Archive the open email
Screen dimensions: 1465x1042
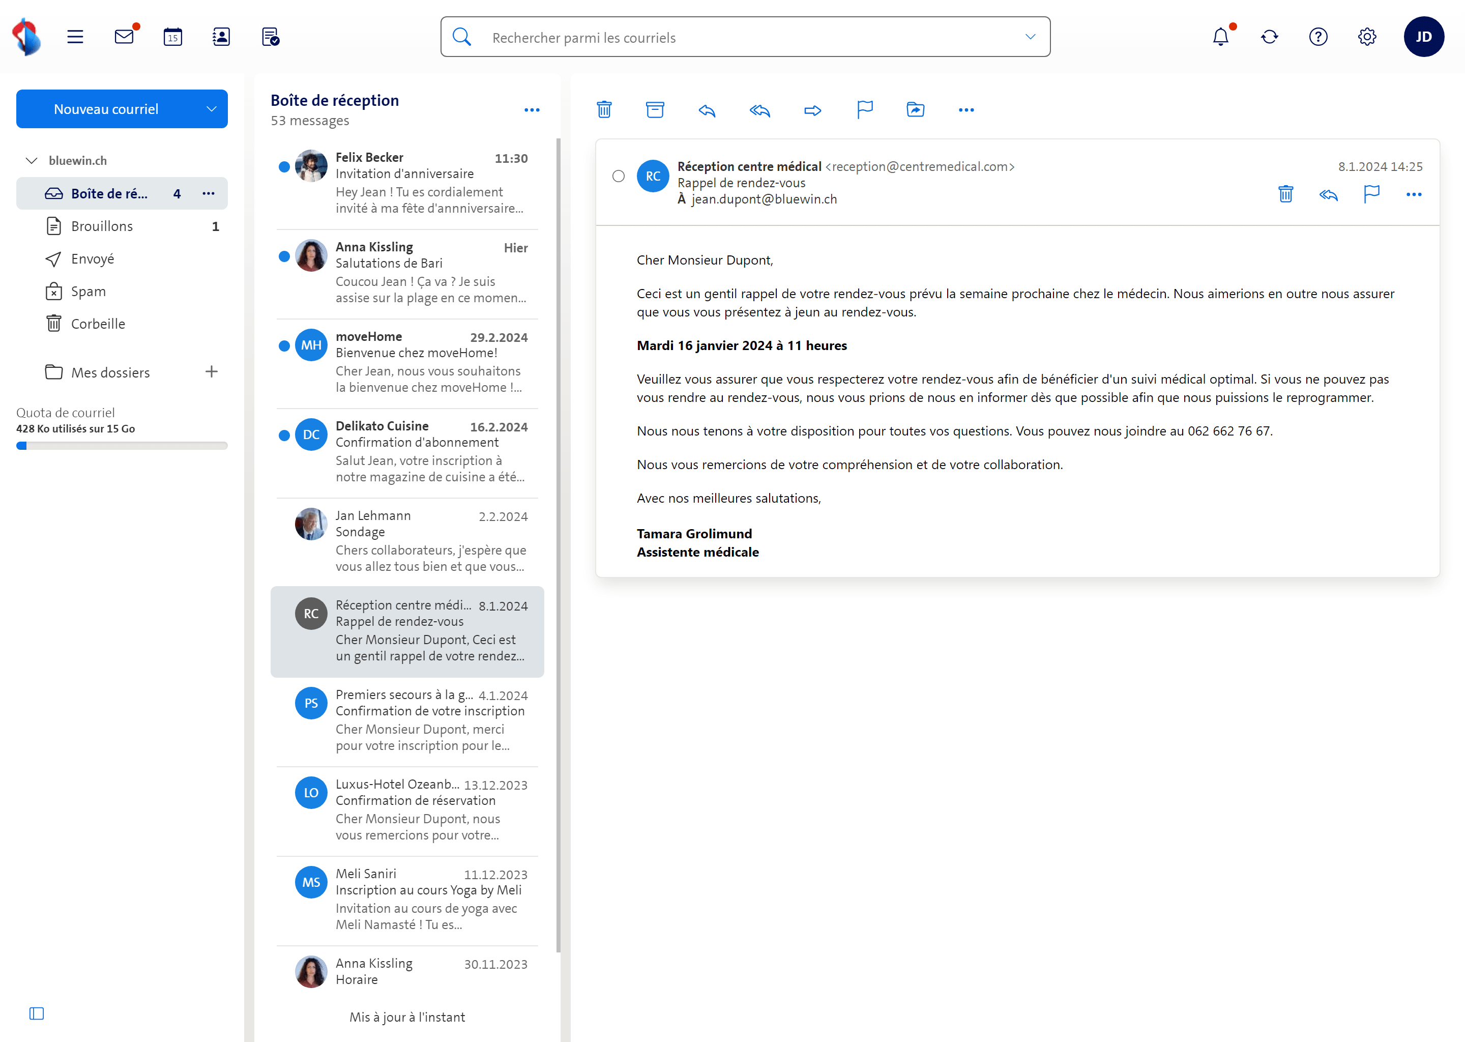click(655, 110)
